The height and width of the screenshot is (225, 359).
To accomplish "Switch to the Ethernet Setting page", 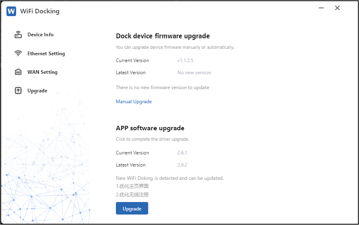I will pos(46,54).
